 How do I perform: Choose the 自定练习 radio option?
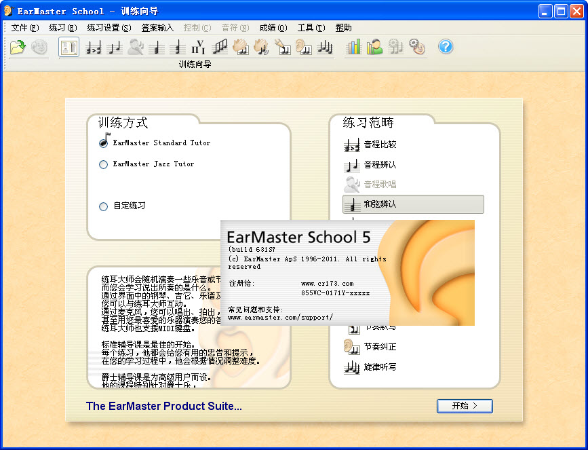(104, 206)
